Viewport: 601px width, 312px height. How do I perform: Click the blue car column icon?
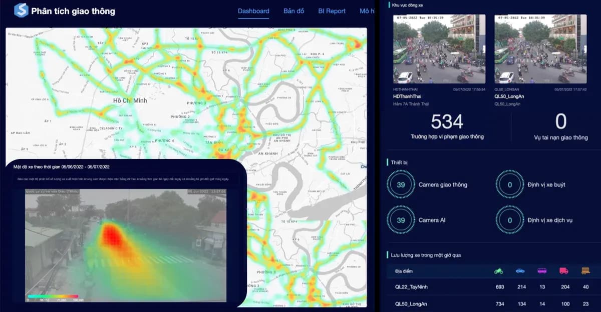[520, 271]
